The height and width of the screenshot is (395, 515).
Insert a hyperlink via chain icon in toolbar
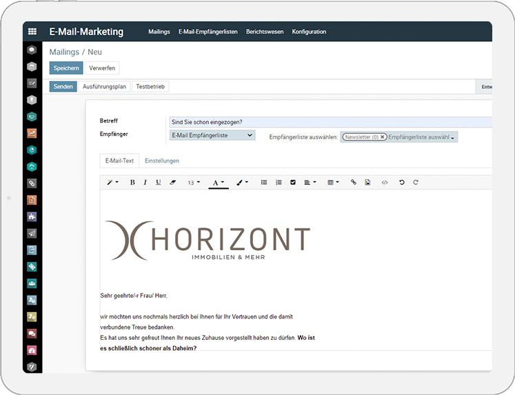point(354,182)
